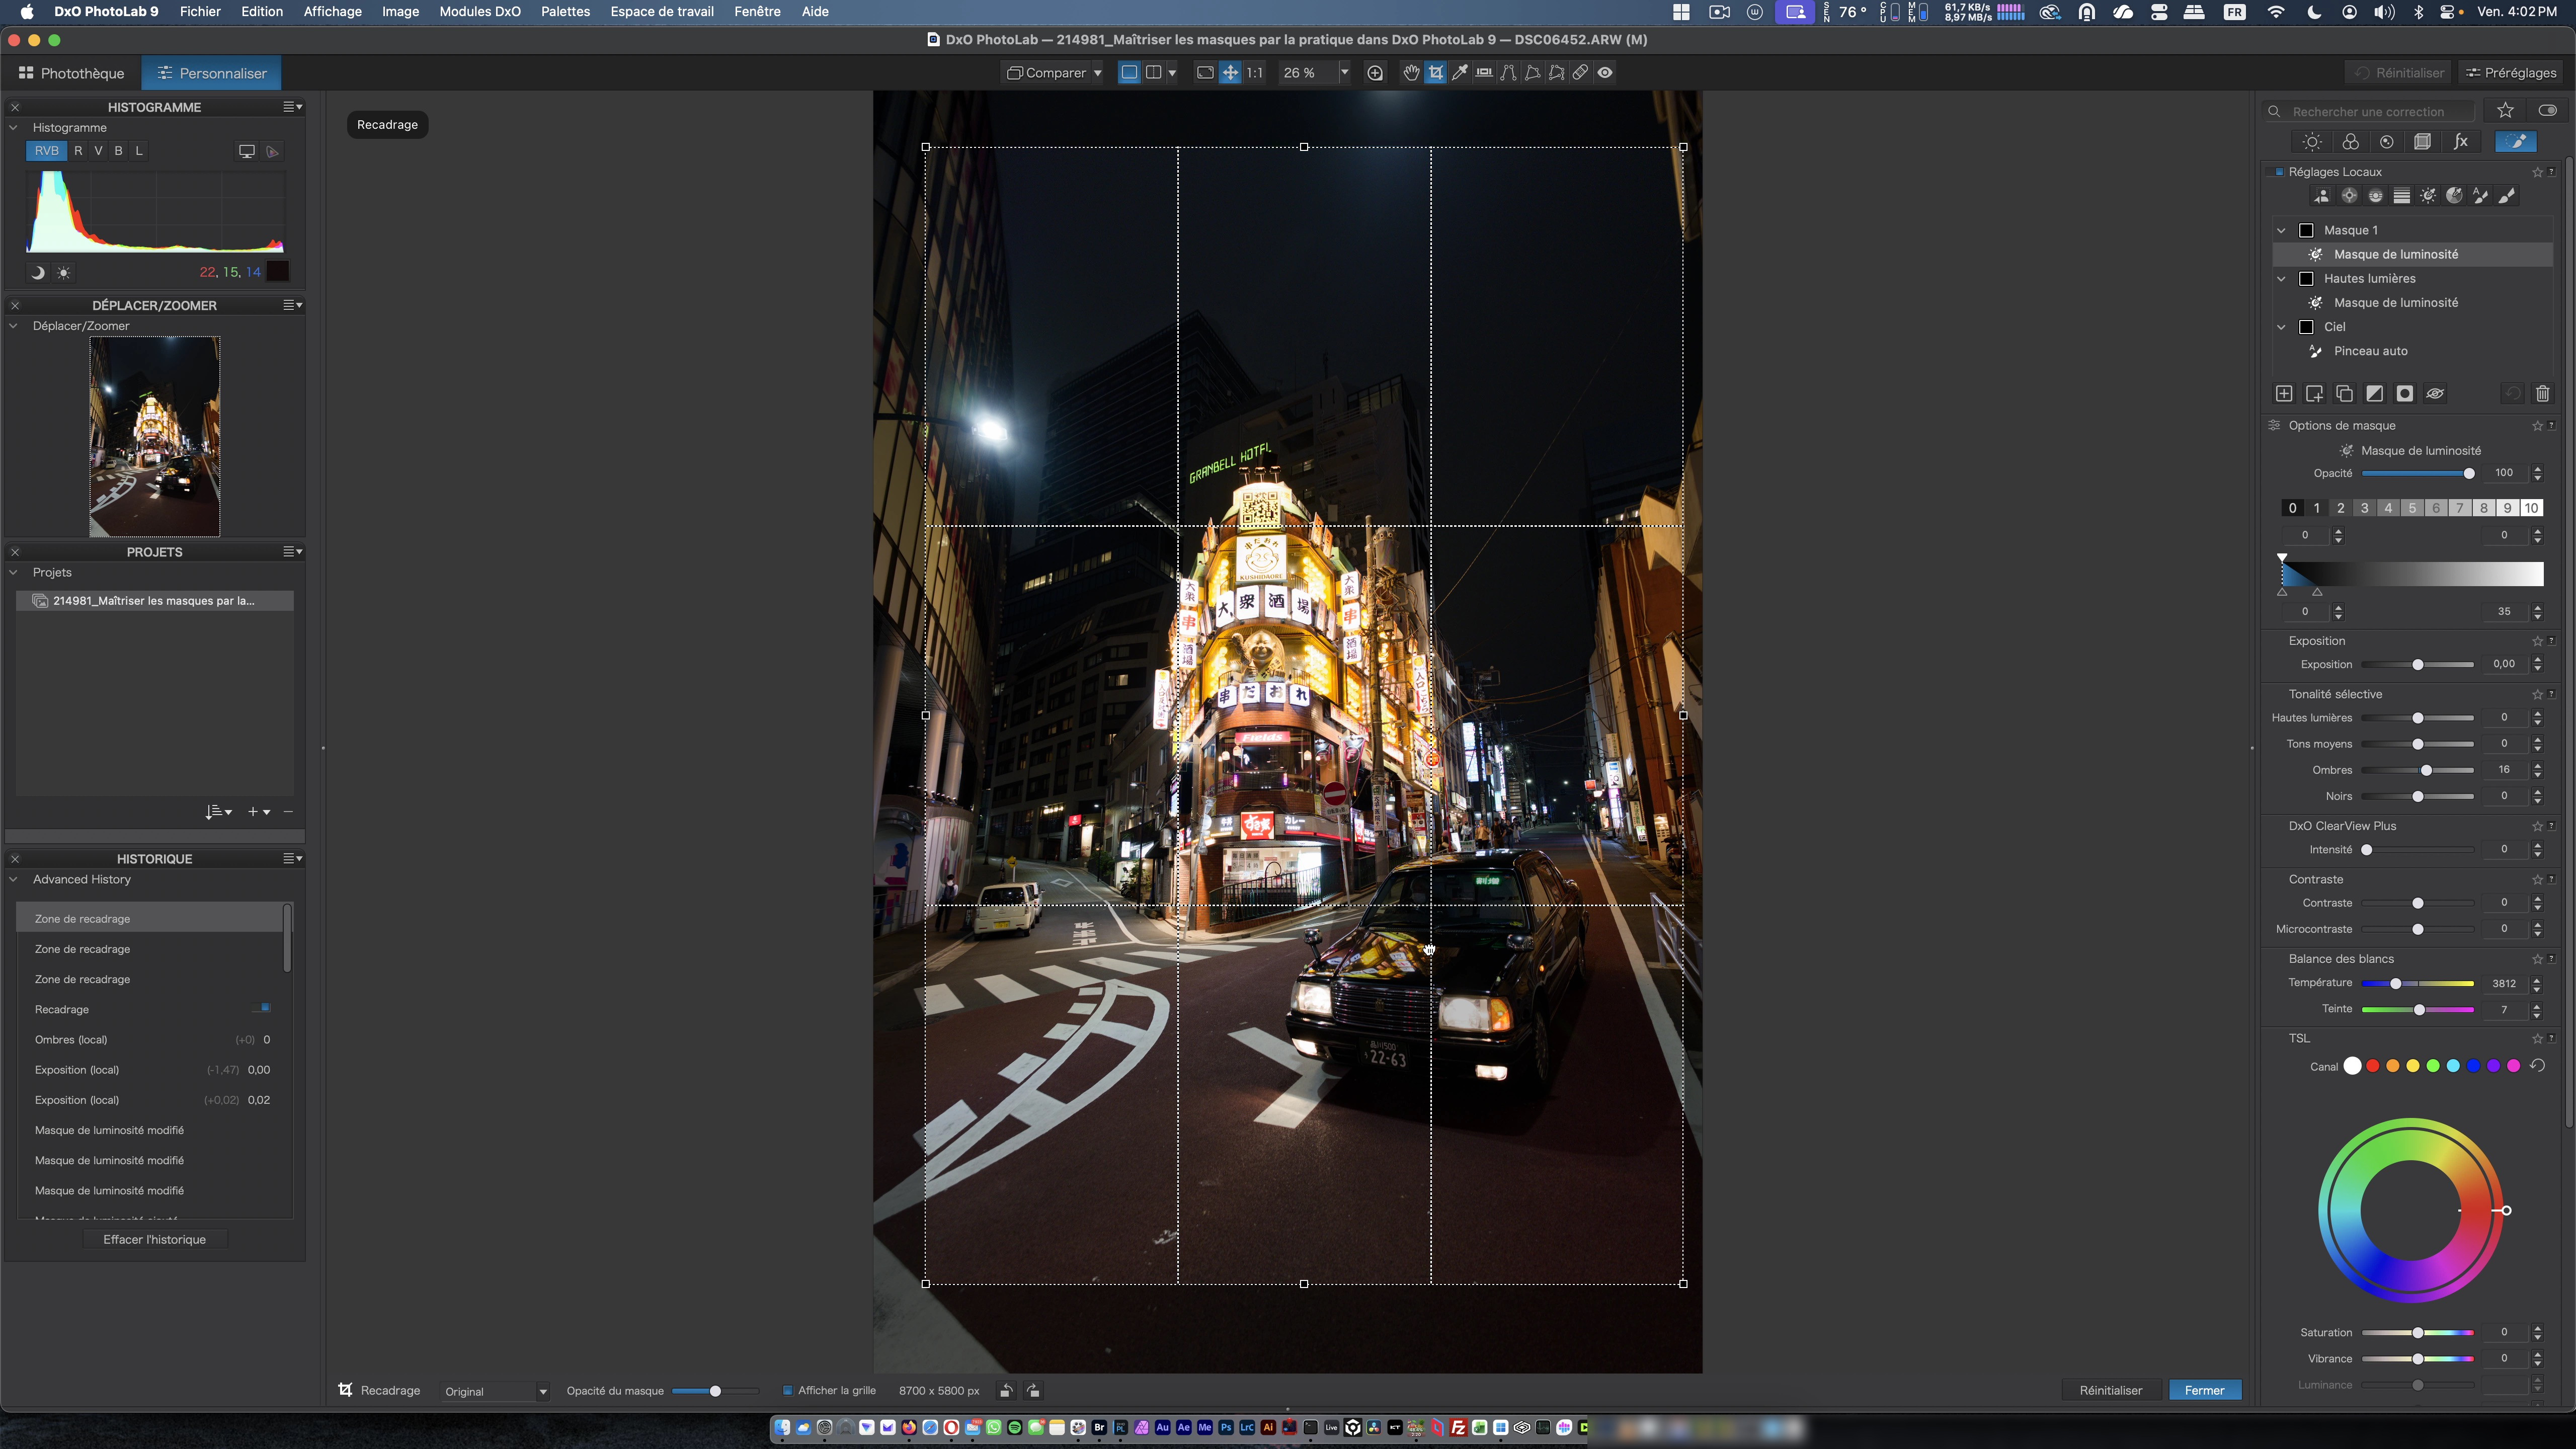
Task: Uncheck the Afficher la grille checkbox
Action: (787, 1391)
